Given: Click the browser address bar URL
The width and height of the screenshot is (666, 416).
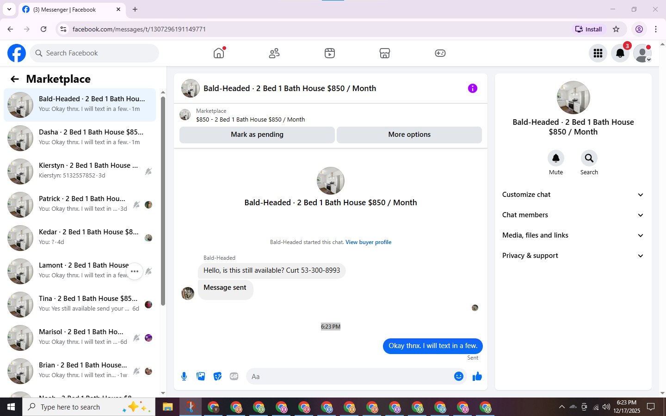Looking at the screenshot, I should (x=139, y=29).
